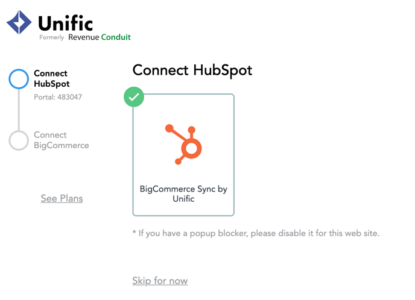Click the Portal: 483047 text

[58, 97]
